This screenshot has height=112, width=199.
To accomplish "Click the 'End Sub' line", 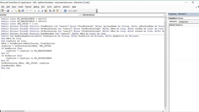I will [x=6, y=68].
